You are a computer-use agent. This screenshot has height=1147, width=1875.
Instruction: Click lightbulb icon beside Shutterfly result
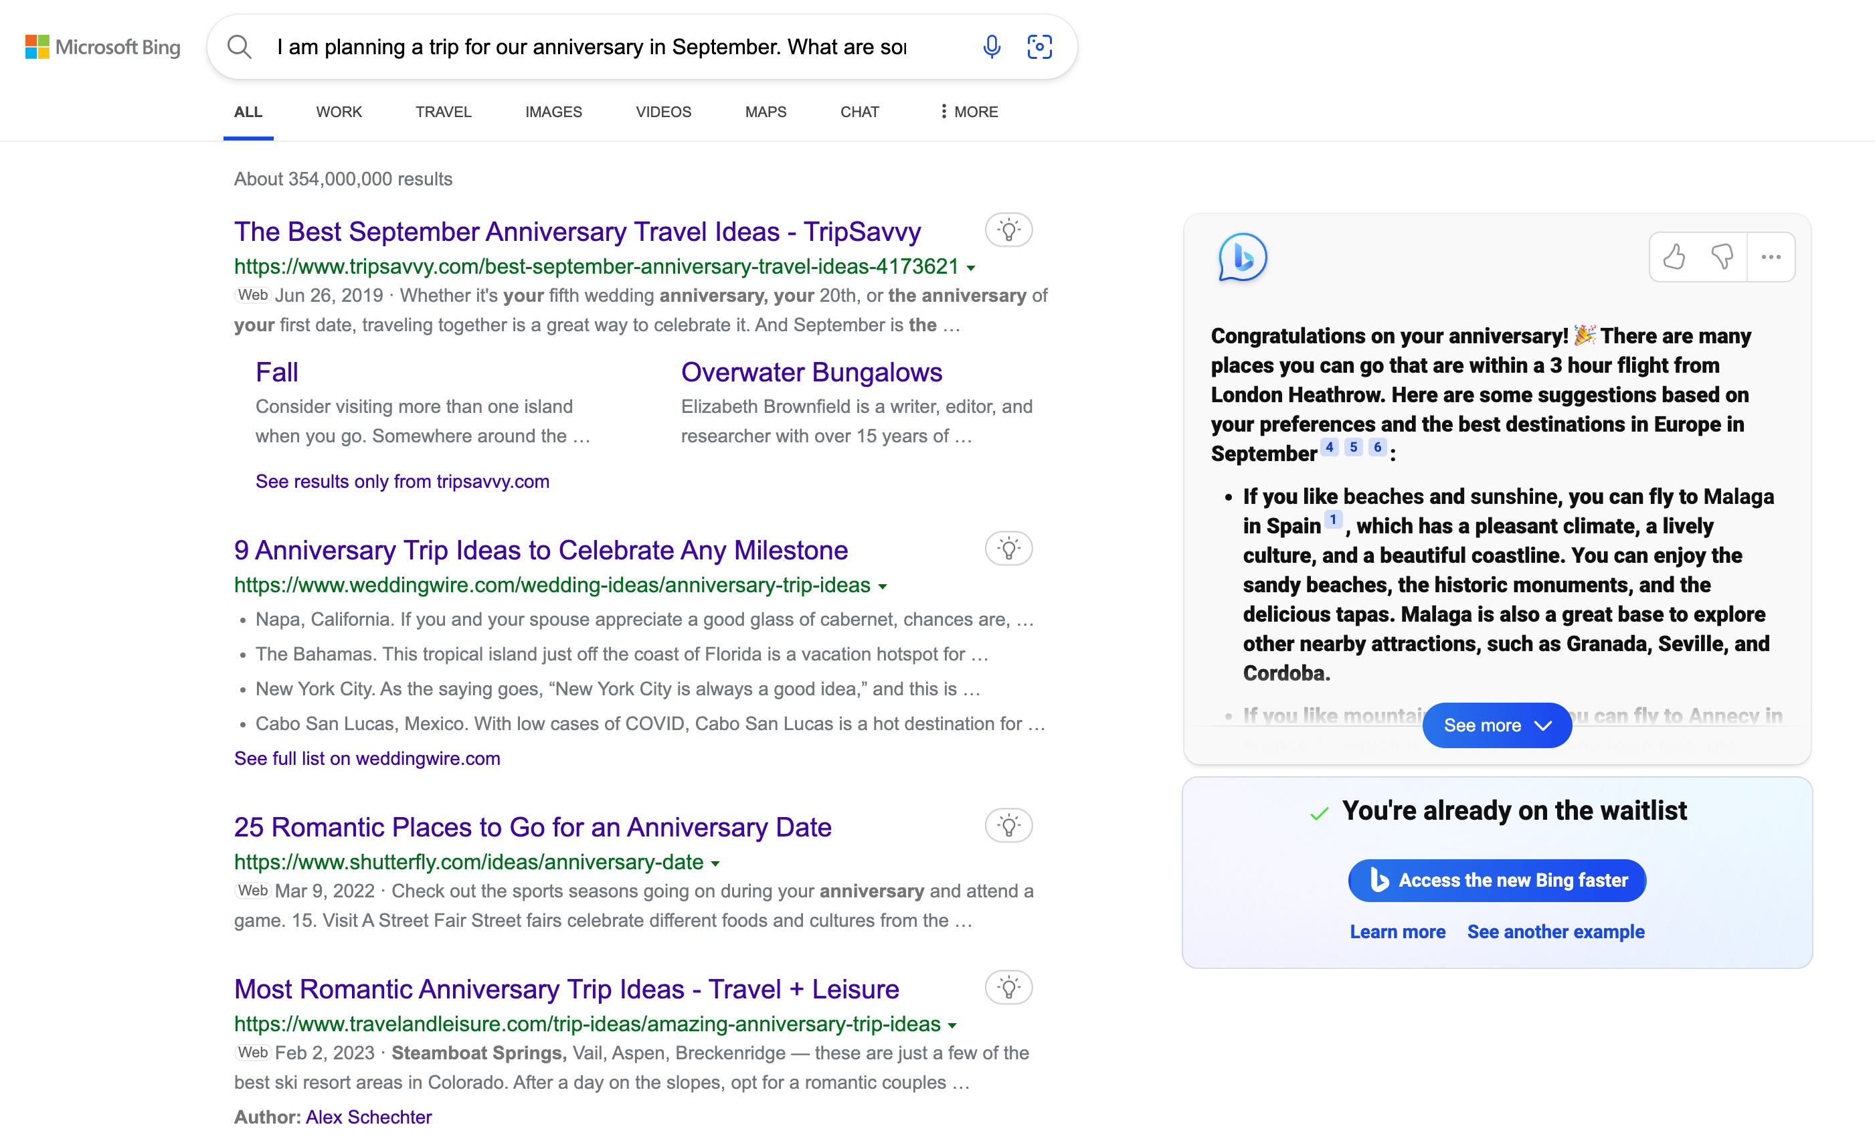click(1008, 826)
